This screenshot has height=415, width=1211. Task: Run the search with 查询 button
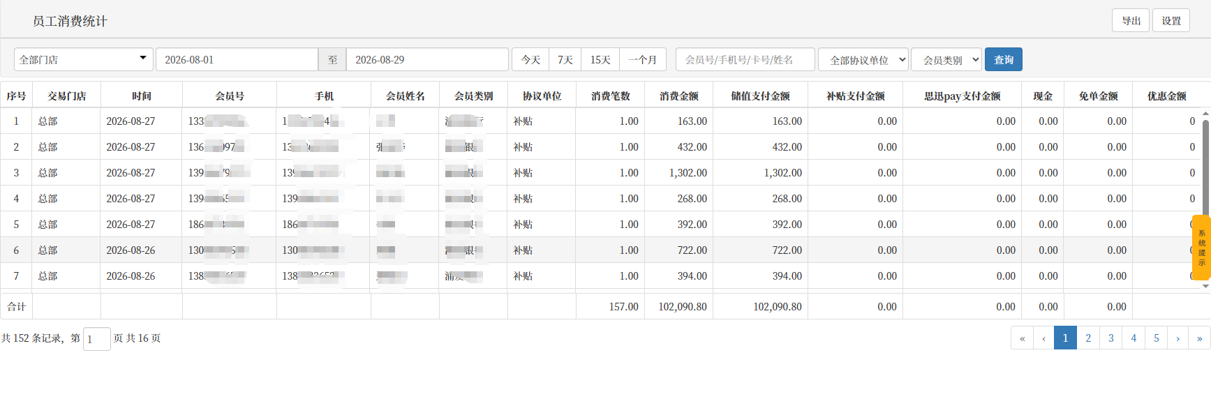1003,60
